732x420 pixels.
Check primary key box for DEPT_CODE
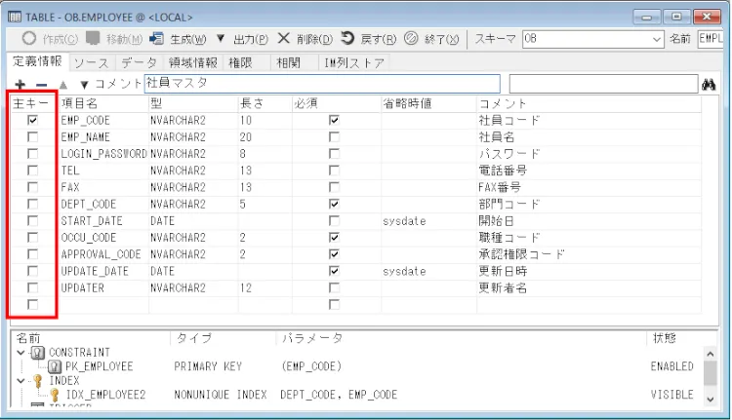32,205
